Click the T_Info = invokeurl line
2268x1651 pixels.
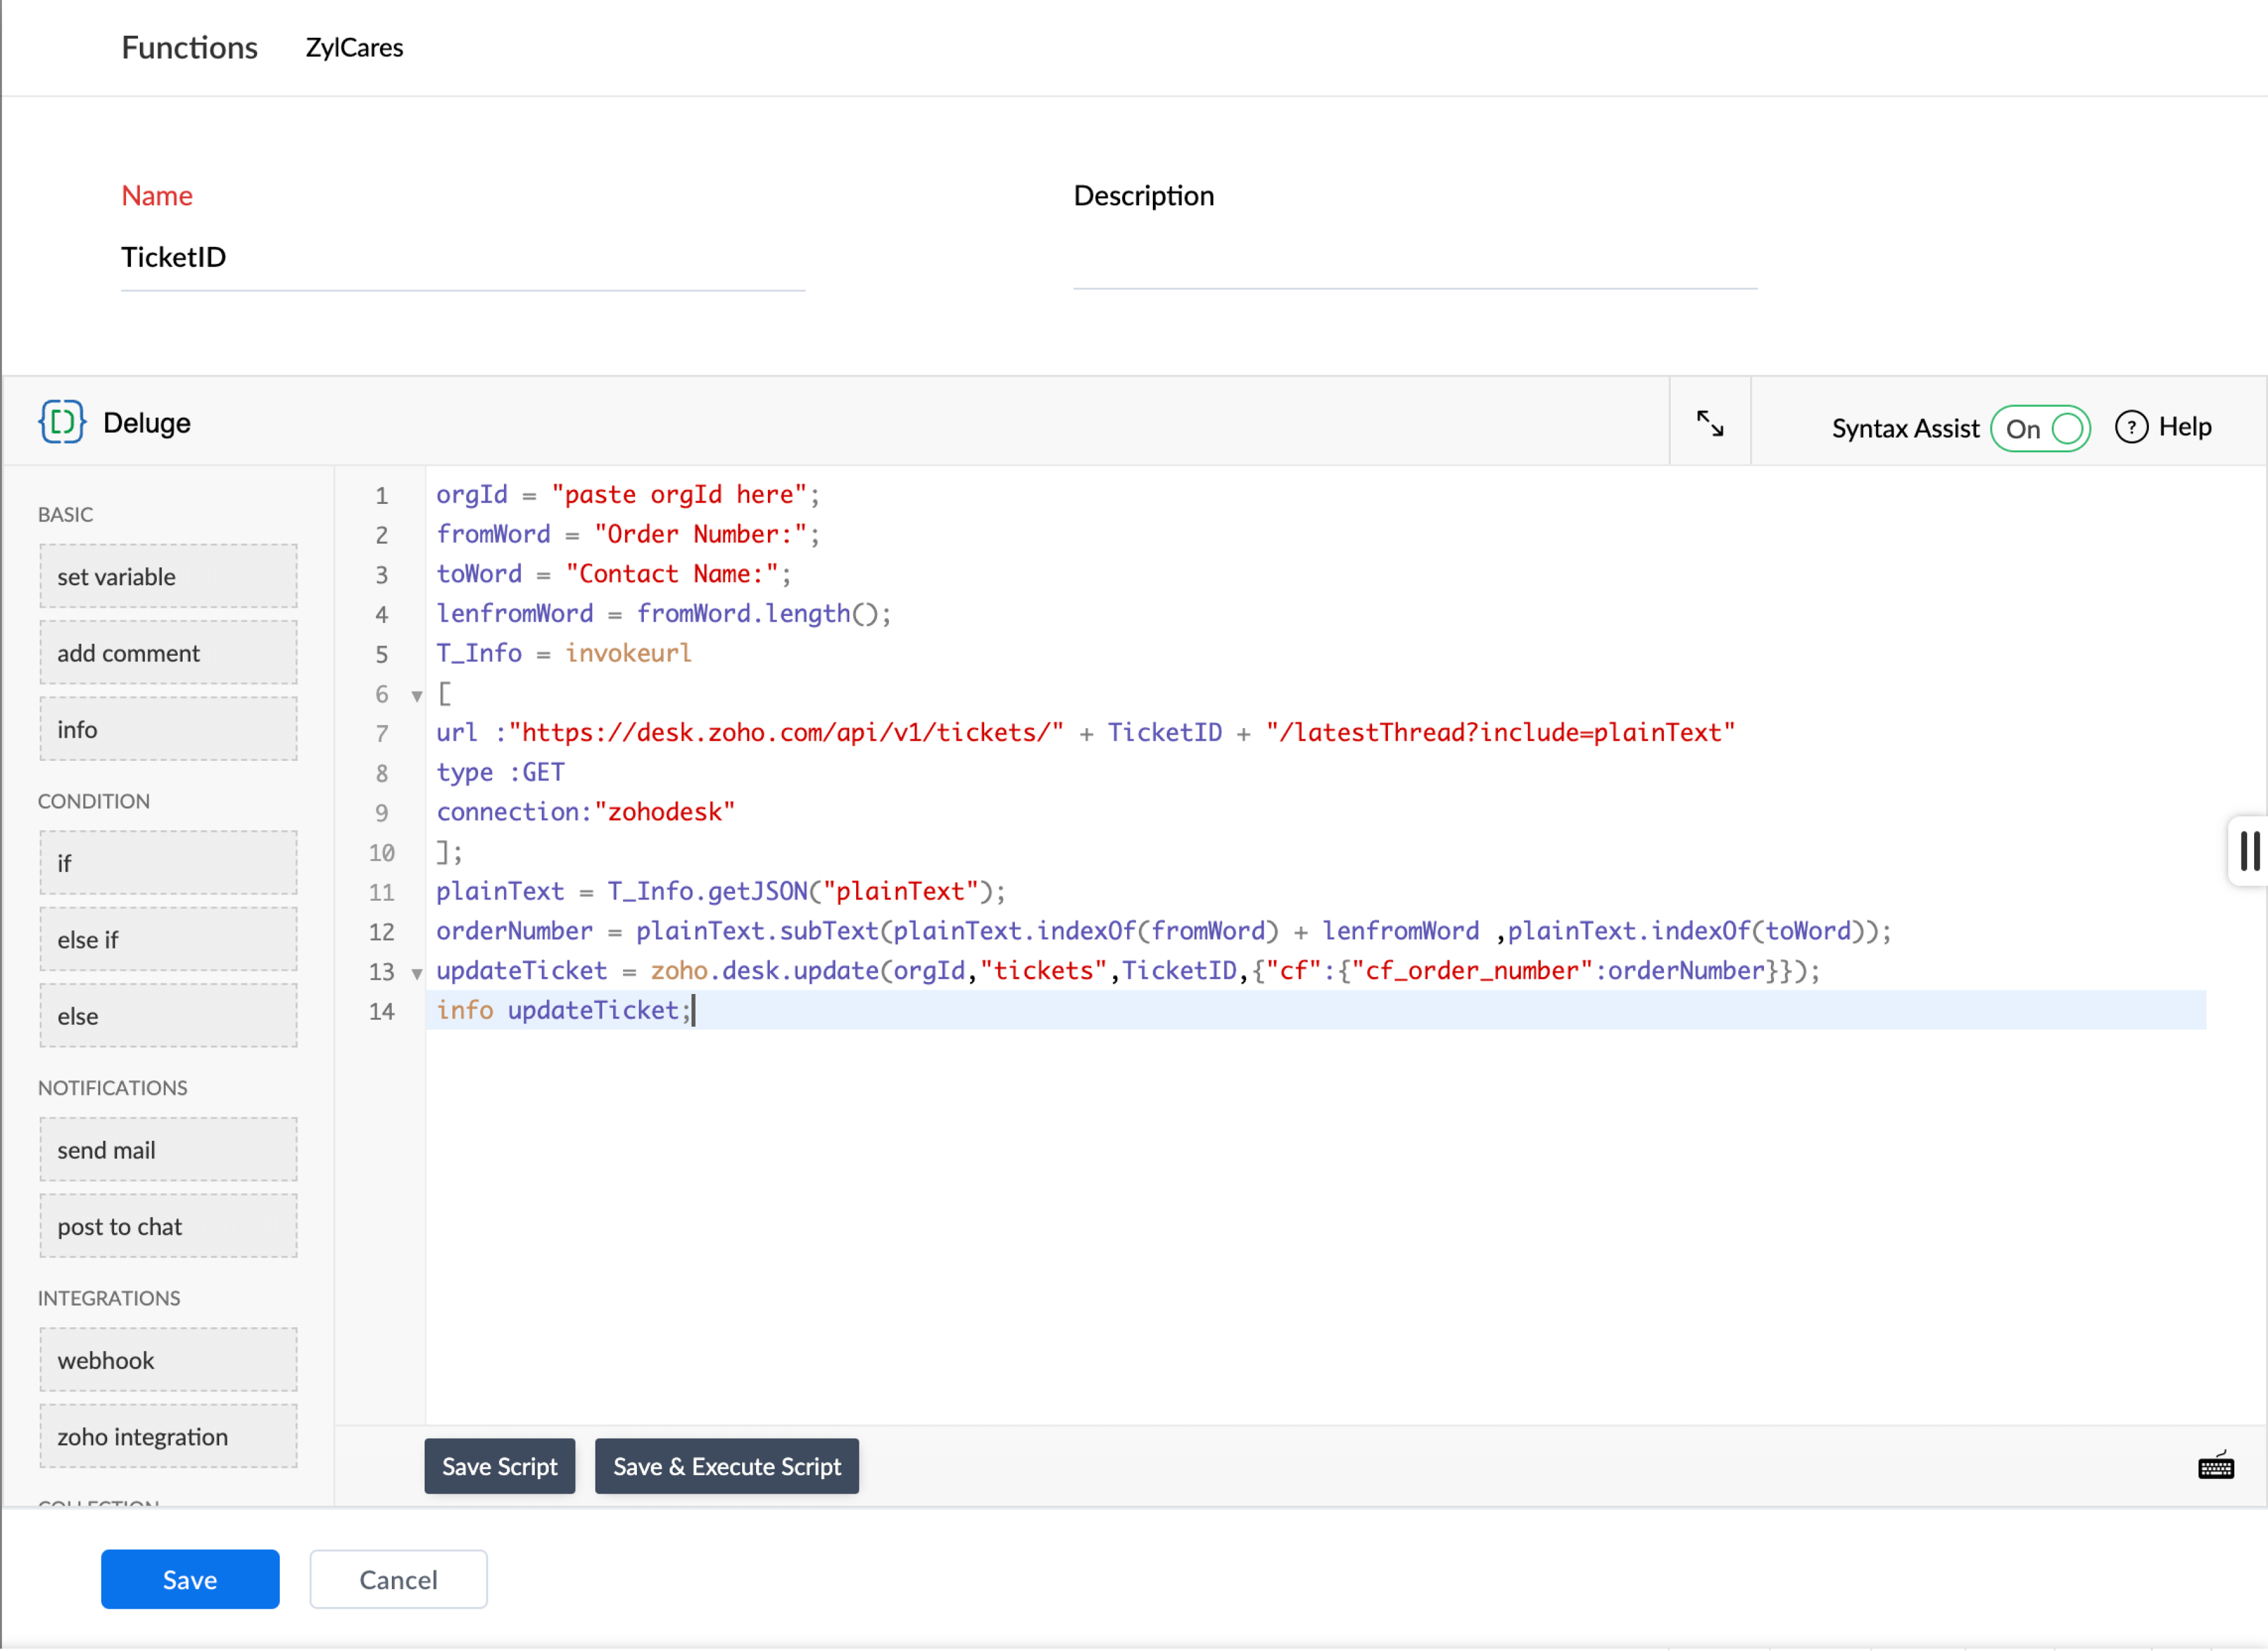coord(564,653)
